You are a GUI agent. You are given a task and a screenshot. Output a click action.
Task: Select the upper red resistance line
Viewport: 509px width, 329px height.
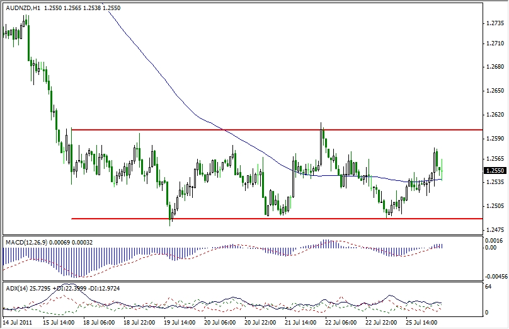point(277,130)
